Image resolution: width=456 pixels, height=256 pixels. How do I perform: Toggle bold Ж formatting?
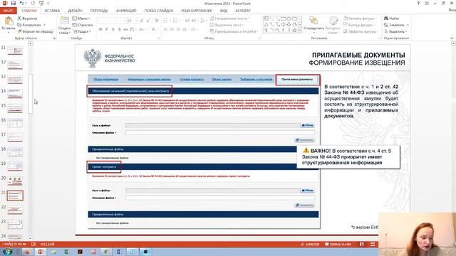tap(100, 29)
